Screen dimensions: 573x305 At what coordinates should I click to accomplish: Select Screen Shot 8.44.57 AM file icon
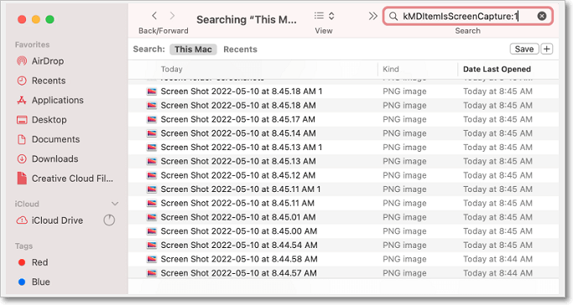coord(152,273)
